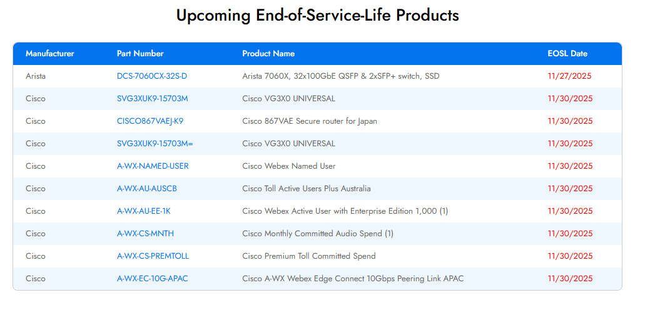The height and width of the screenshot is (310, 660).
Task: Click the Upcoming End-of-Service-Life Products heading
Action: pos(318,16)
